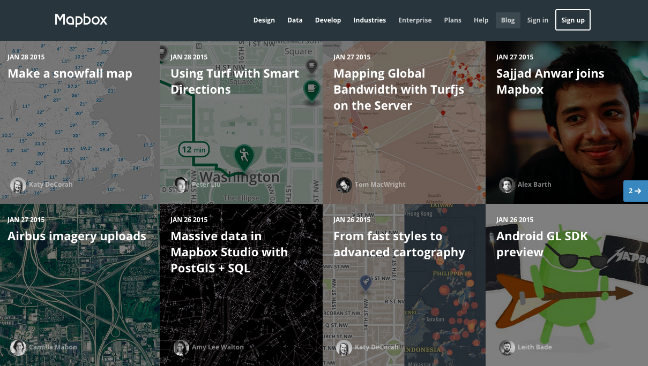Viewport: 648px width, 366px height.
Task: Click Camilla Mahon's avatar photo
Action: tap(18, 348)
